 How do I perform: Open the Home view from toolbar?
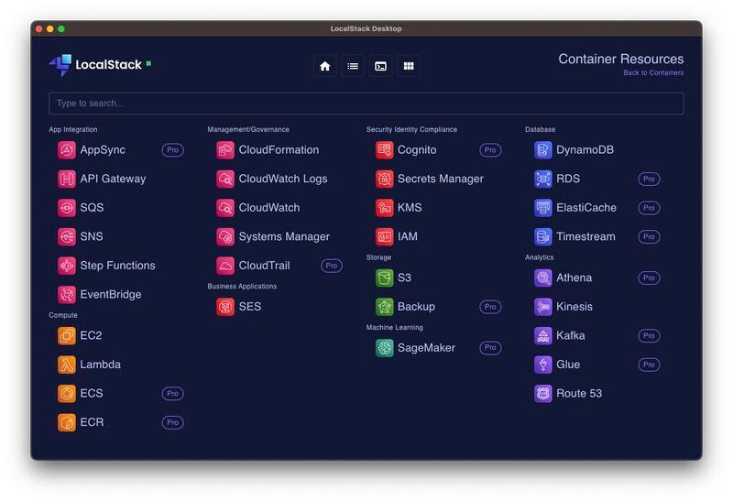point(325,66)
